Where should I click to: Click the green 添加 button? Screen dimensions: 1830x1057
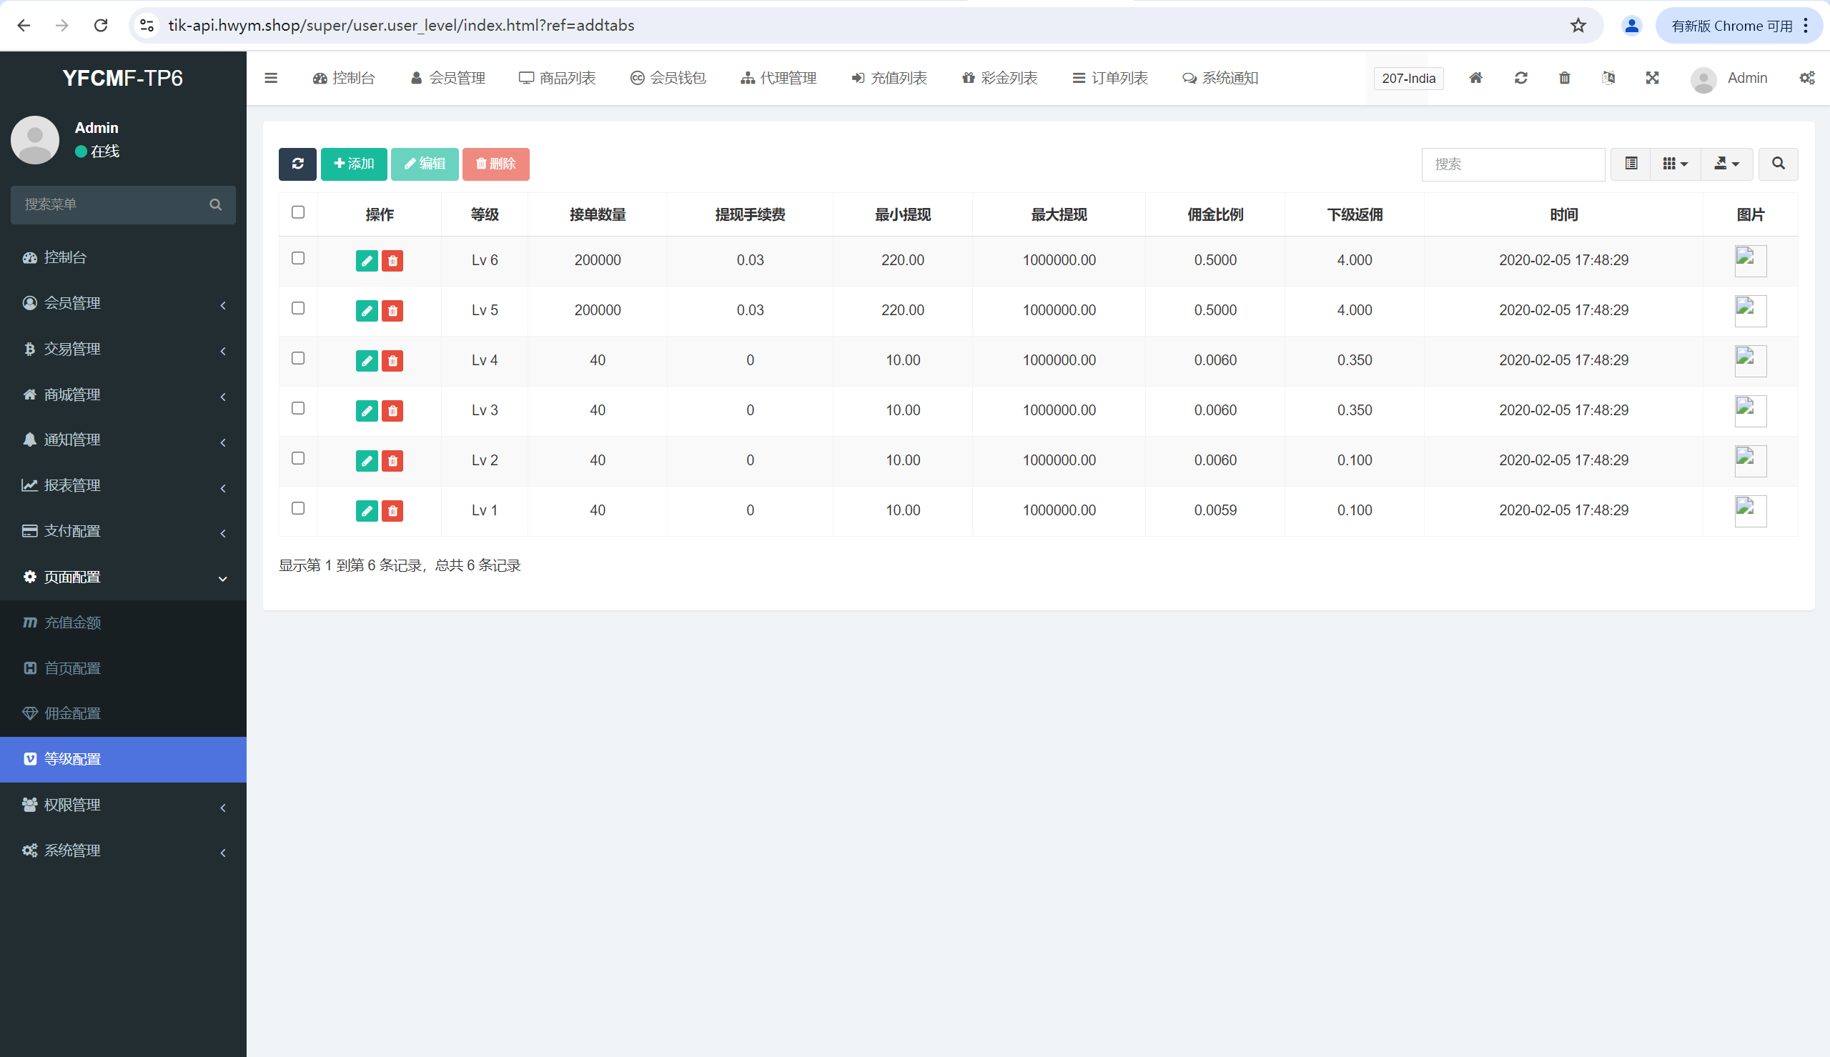click(x=354, y=164)
